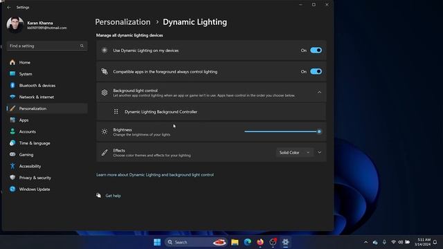Image resolution: width=443 pixels, height=249 pixels.
Task: Select Personalization in the sidebar
Action: [47, 109]
